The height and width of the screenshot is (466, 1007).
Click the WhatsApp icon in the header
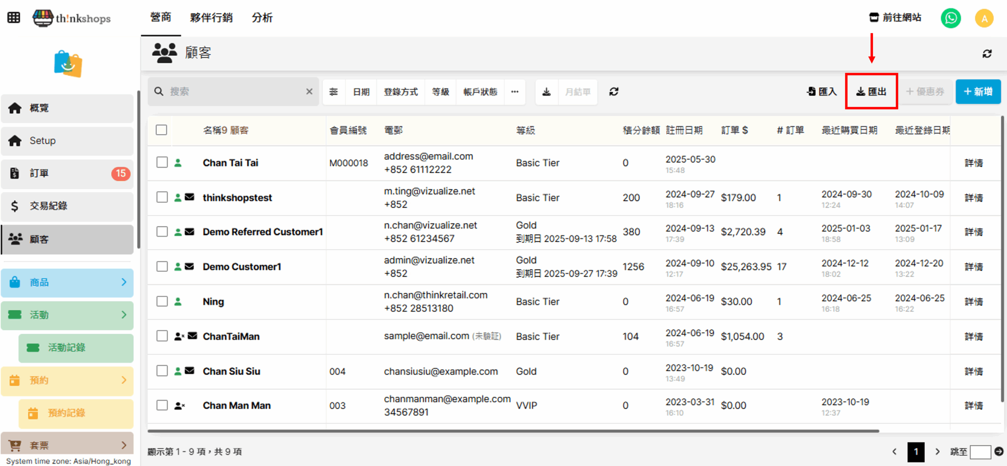(950, 18)
